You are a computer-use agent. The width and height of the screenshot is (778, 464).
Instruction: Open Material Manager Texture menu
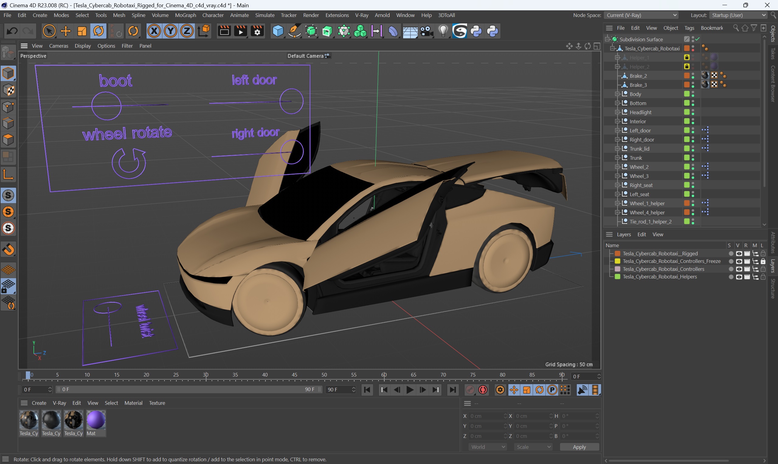[x=157, y=403]
